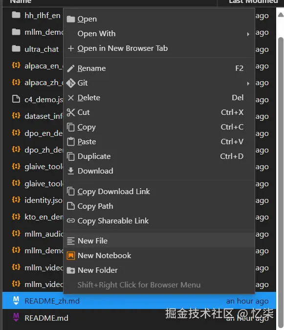Viewport: 284px width, 330px height.
Task: Click the clipboard icon beside Paste
Action: point(71,141)
